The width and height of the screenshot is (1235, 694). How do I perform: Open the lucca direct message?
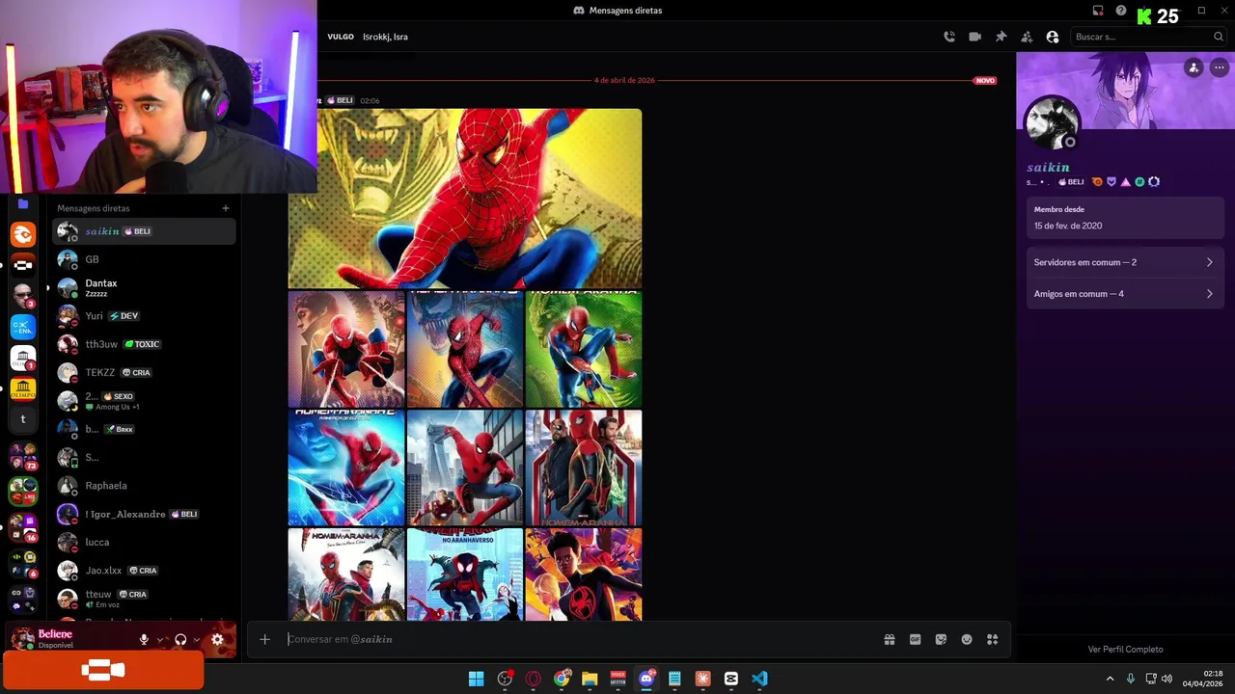[144, 542]
